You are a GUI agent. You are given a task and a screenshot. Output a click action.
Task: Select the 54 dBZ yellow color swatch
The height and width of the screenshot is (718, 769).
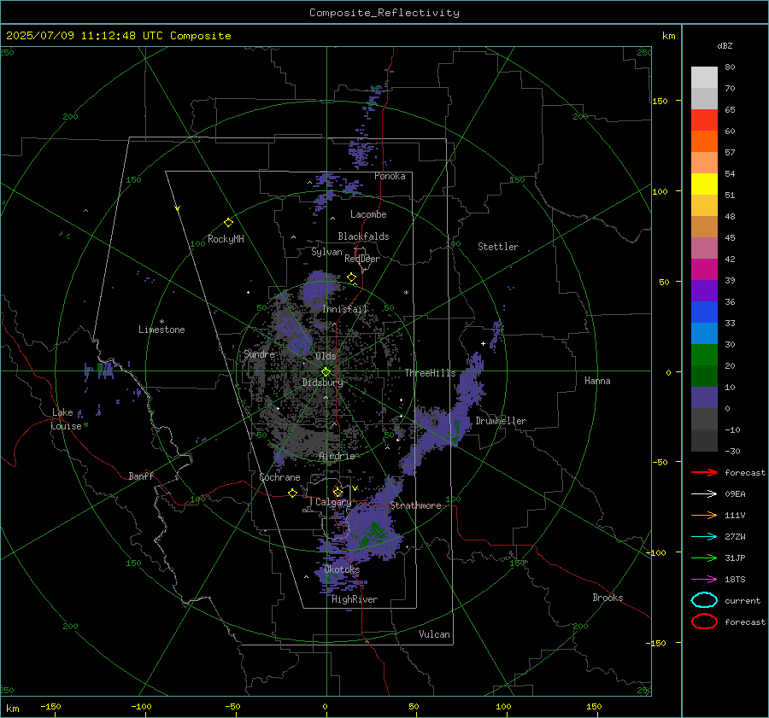click(704, 184)
